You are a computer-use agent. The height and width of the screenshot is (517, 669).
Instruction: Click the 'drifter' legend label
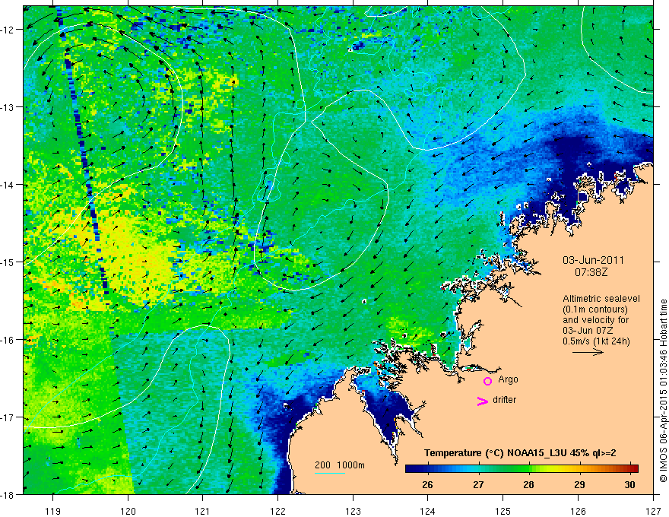coord(504,400)
